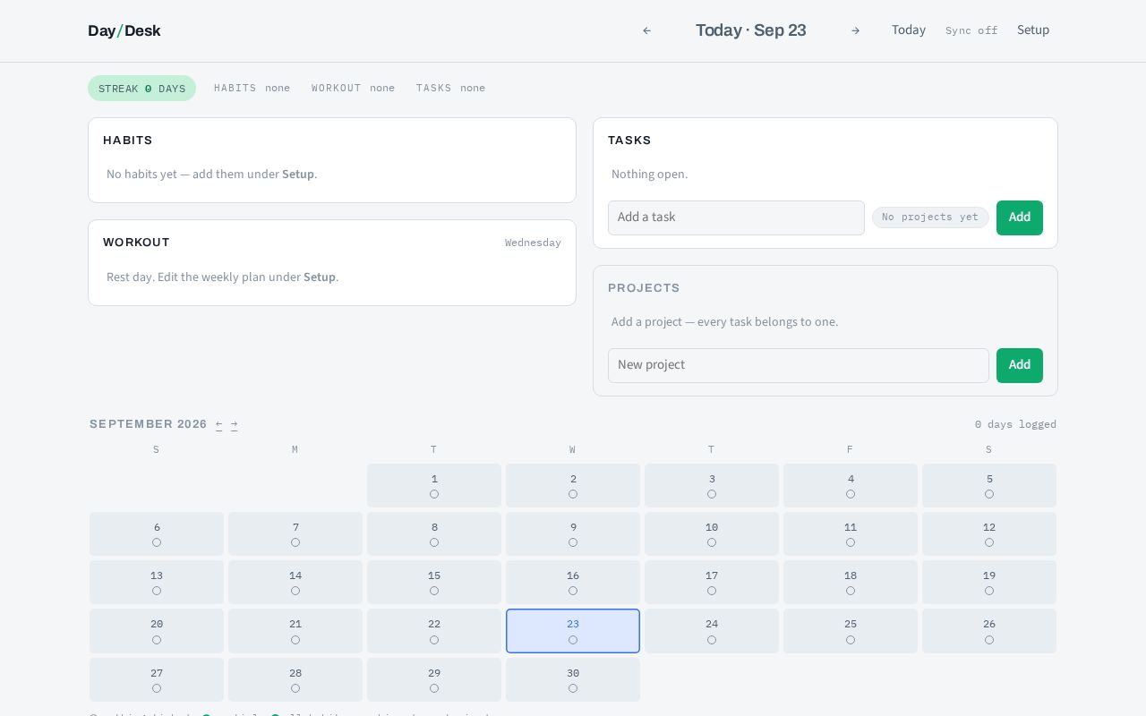The width and height of the screenshot is (1146, 716).
Task: Pick September 22 calendar day
Action: coord(434,631)
